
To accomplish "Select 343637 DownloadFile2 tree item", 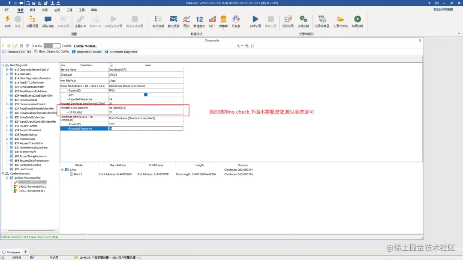I will coord(32,191).
